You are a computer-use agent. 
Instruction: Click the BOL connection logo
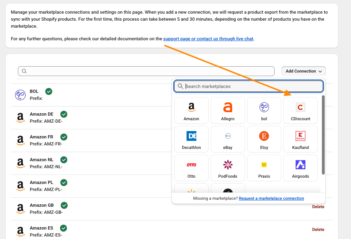pos(20,95)
